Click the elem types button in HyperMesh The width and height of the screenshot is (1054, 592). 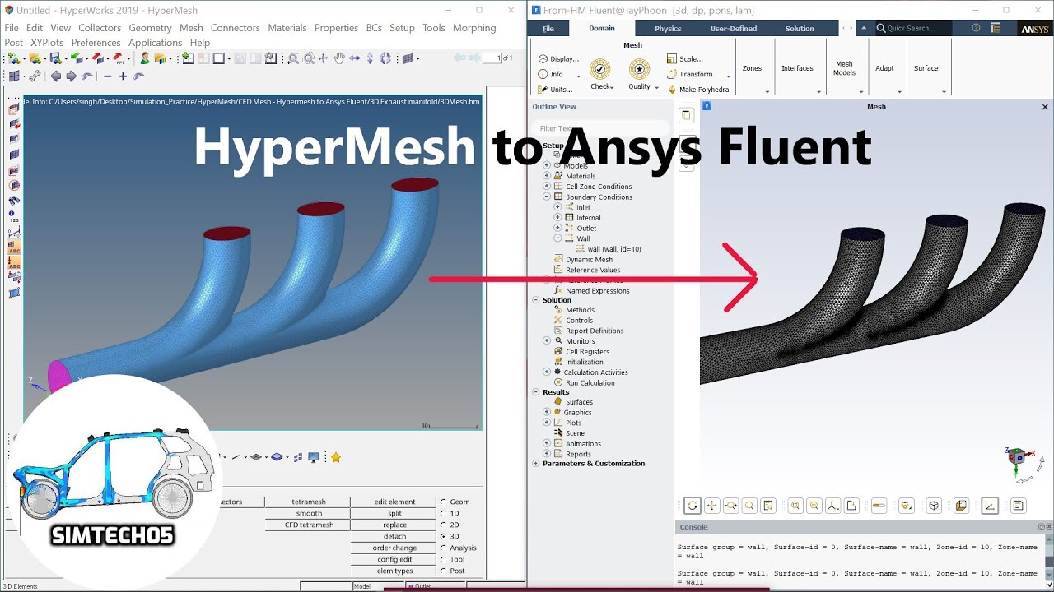[x=395, y=571]
